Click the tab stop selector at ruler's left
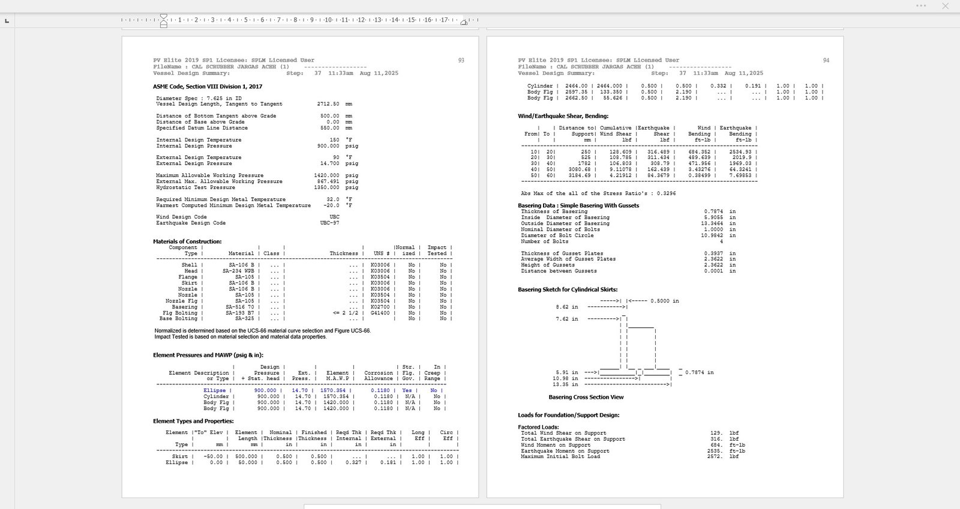 (7, 21)
